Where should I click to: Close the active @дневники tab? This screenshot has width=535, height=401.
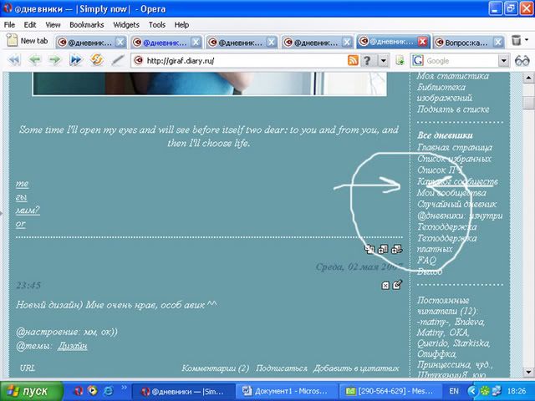tap(423, 42)
